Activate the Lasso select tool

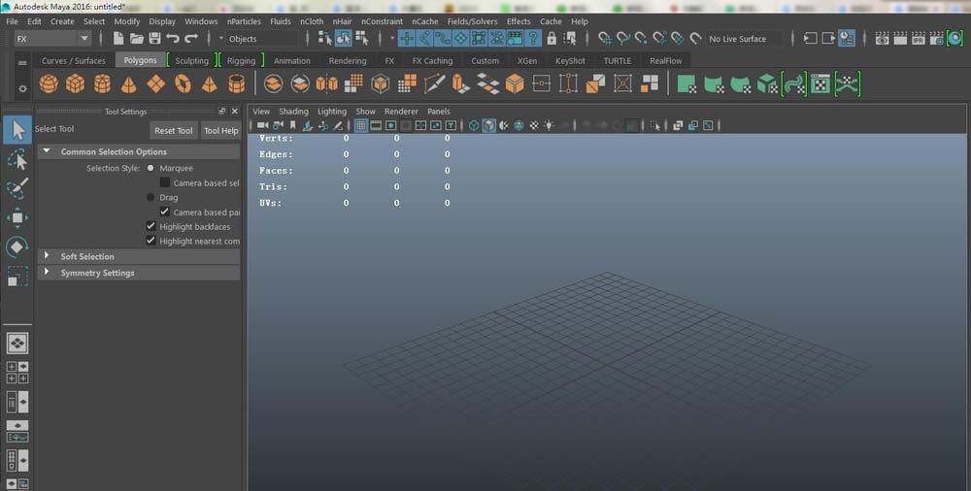click(x=17, y=158)
